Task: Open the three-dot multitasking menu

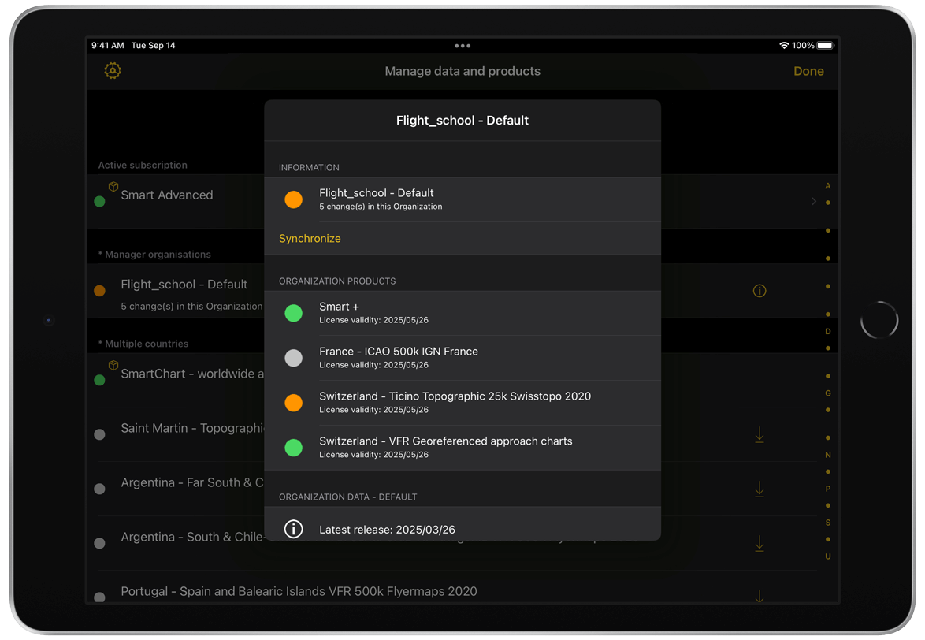Action: [462, 46]
